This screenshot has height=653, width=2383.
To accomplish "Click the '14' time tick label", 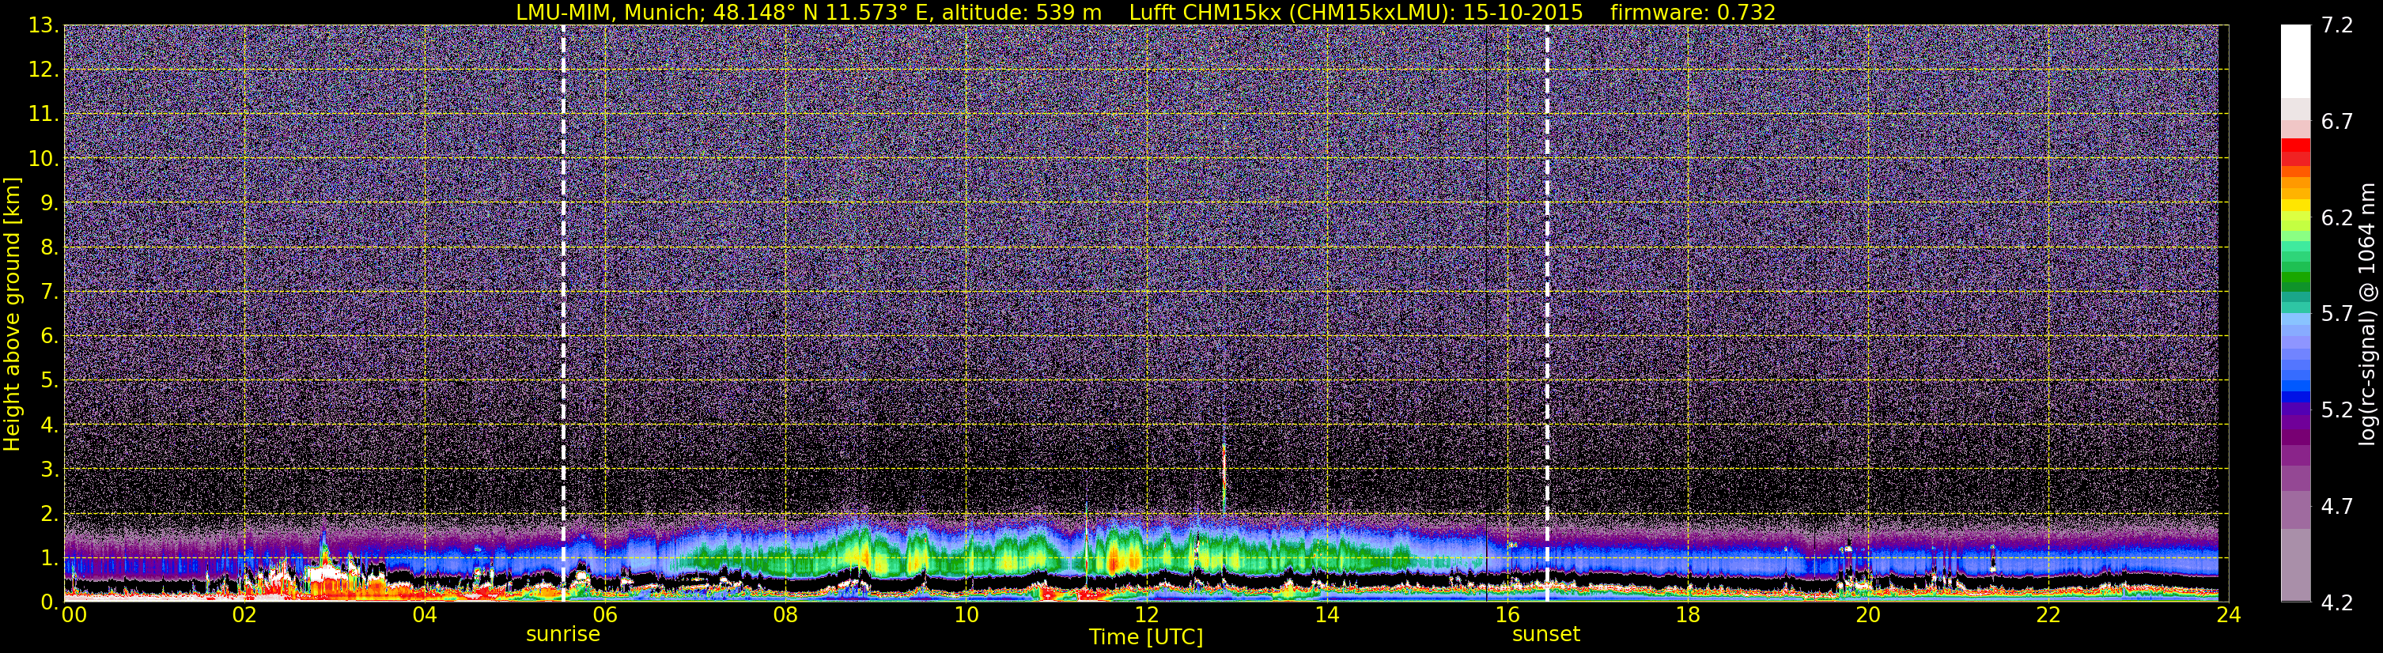I will pos(1326,615).
